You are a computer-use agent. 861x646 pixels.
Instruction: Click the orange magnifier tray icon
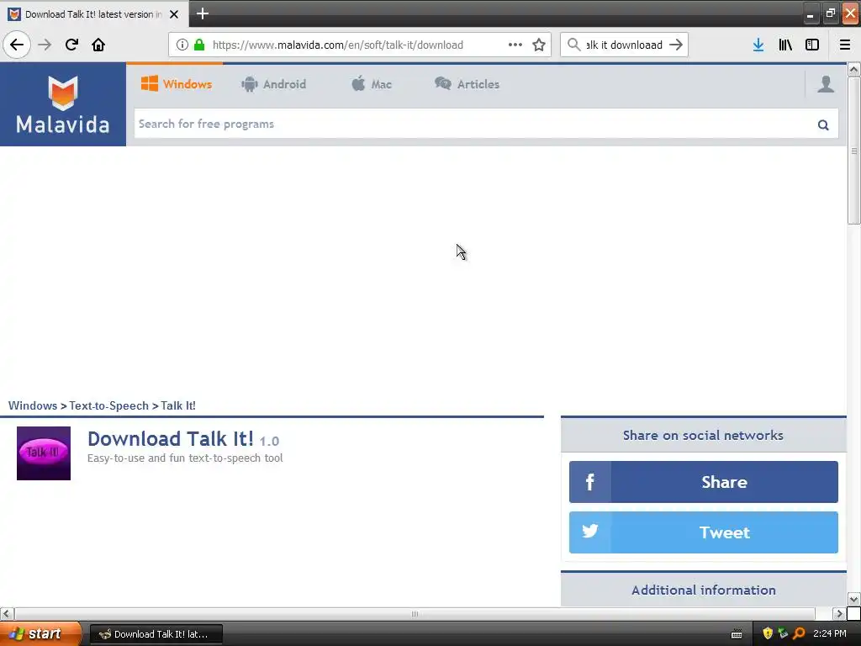tap(799, 634)
